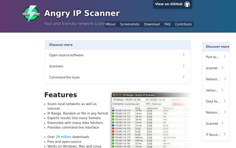236x148 pixels.
Task: Follow the 29 million downloads link
Action: pos(63,137)
